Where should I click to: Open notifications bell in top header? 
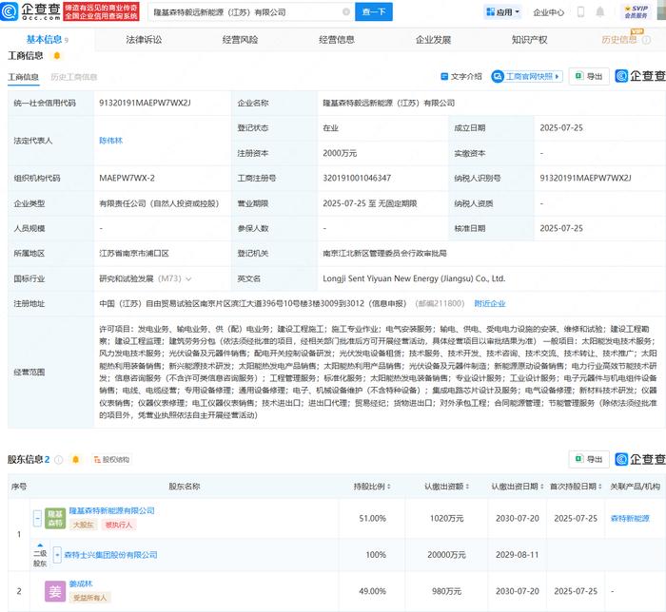(600, 11)
